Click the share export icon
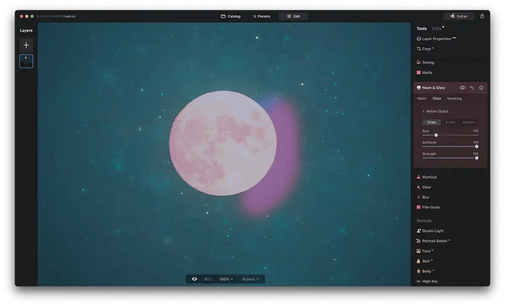The width and height of the screenshot is (505, 306). 482,16
